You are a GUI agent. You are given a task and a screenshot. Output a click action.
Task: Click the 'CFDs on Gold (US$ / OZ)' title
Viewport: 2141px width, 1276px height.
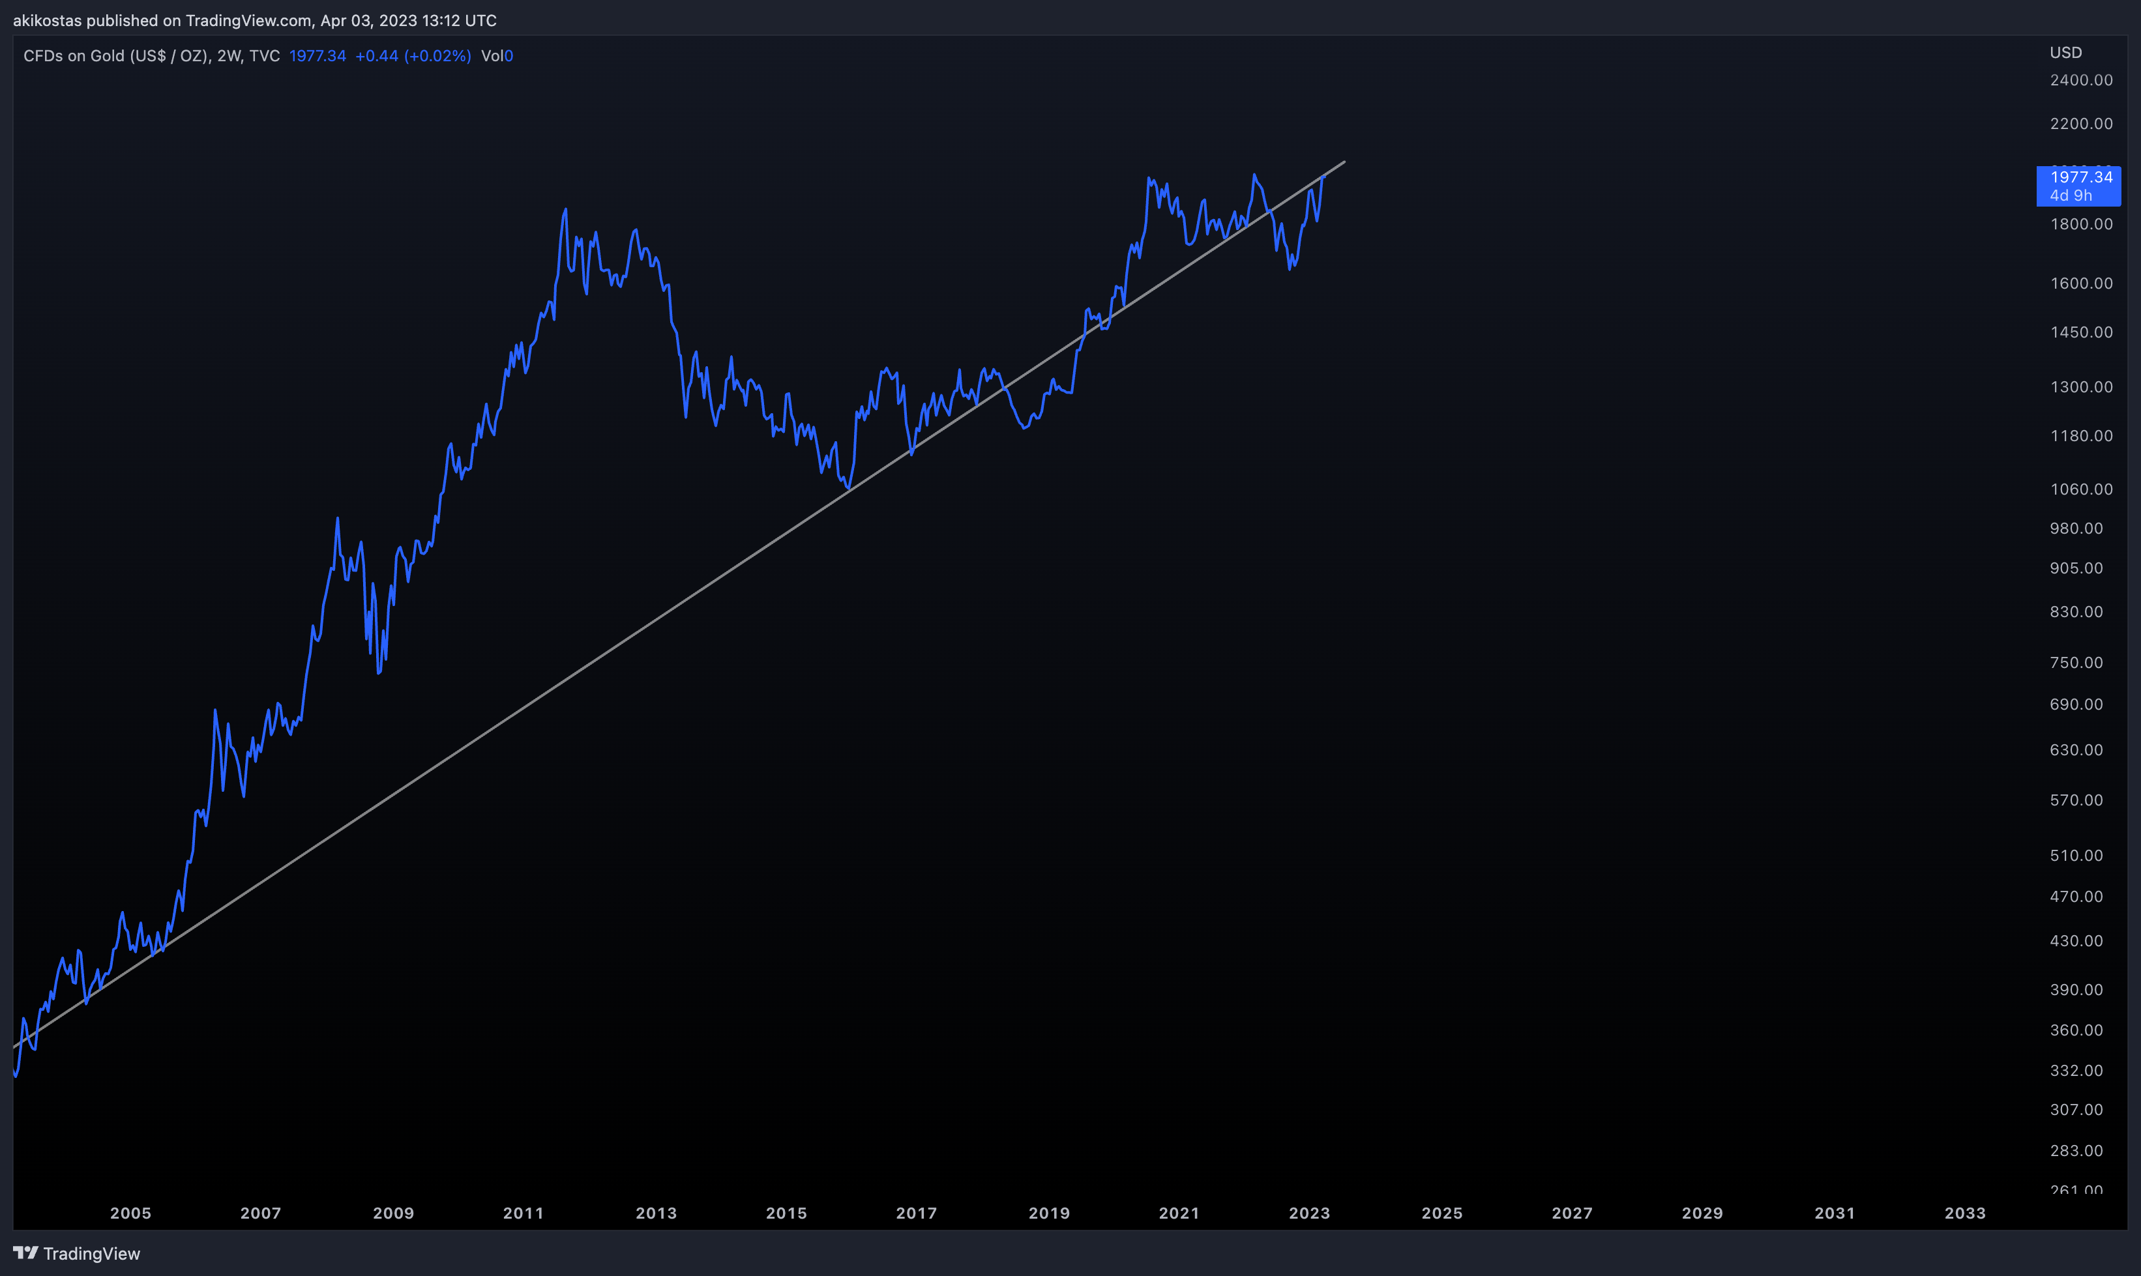pos(116,56)
